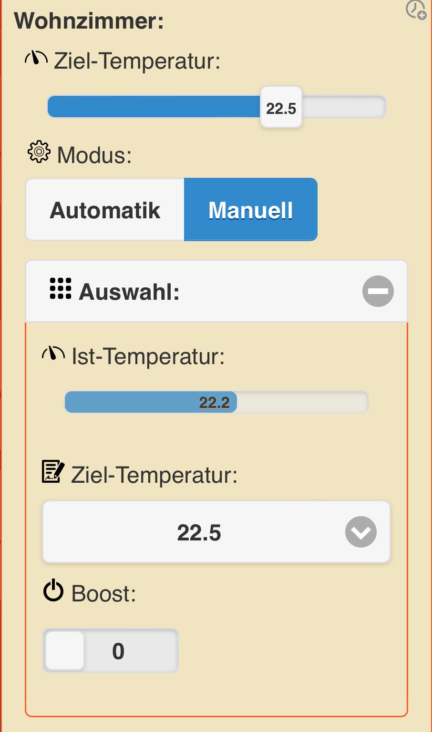The image size is (432, 732).
Task: Click the power icon next to Boost
Action: 53,590
